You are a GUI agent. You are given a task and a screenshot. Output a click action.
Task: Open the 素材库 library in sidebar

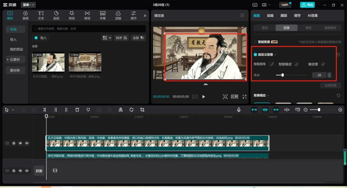pos(15,70)
